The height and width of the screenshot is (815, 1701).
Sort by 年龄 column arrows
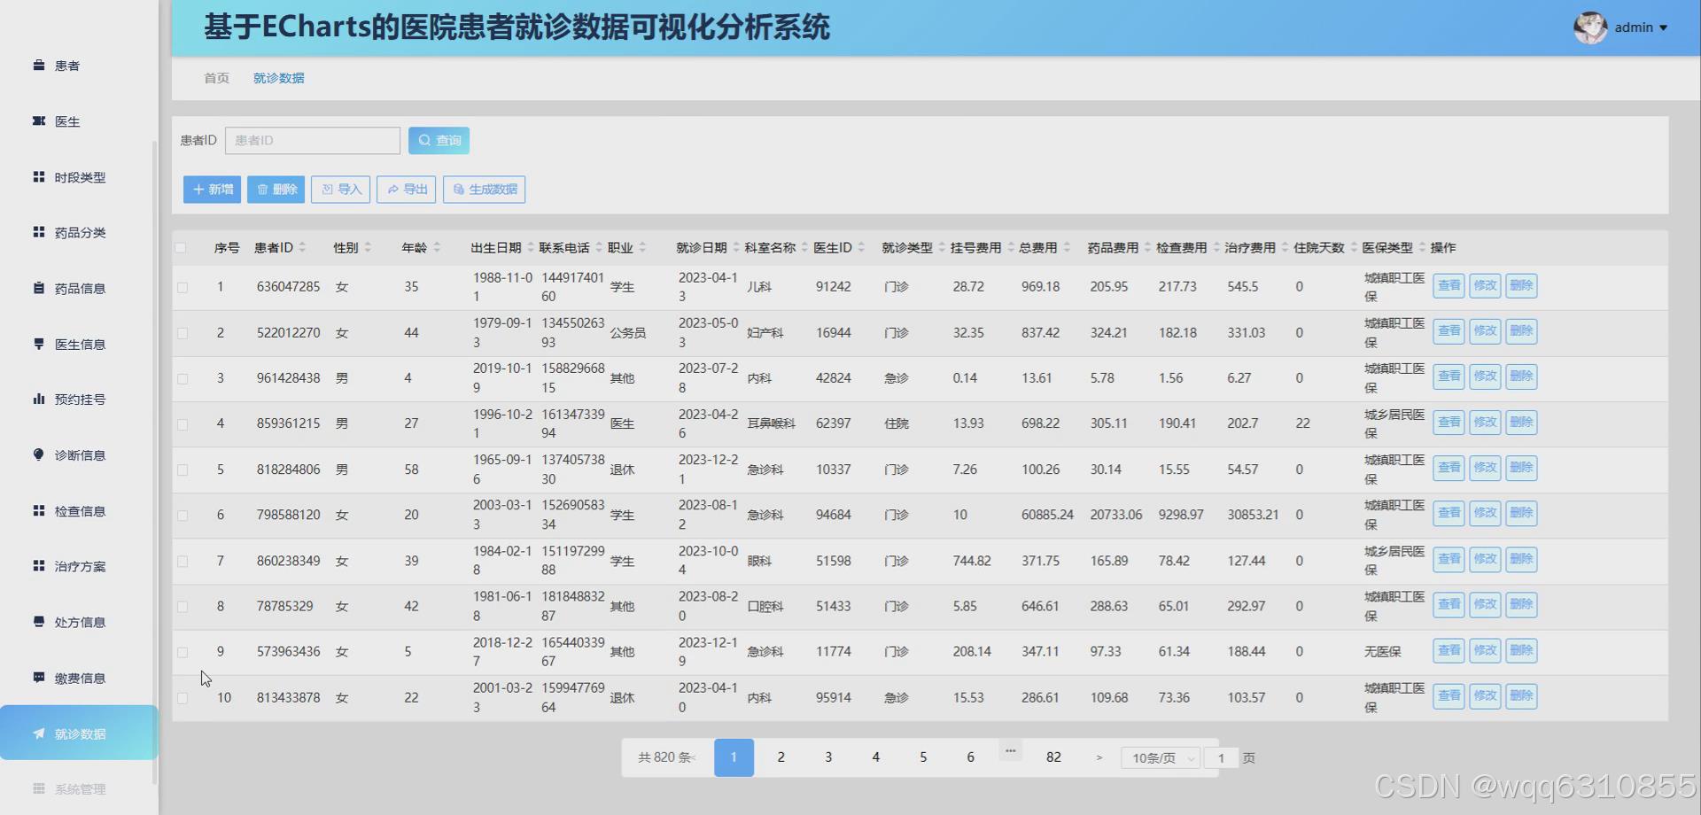coord(437,248)
